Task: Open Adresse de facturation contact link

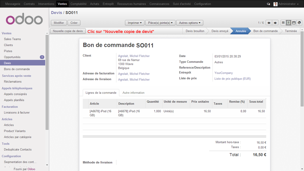Action: pyautogui.click(x=134, y=74)
